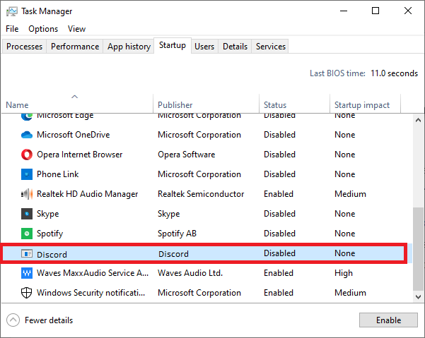This screenshot has width=425, height=338.
Task: Select the Discord entry name
Action: [x=52, y=255]
